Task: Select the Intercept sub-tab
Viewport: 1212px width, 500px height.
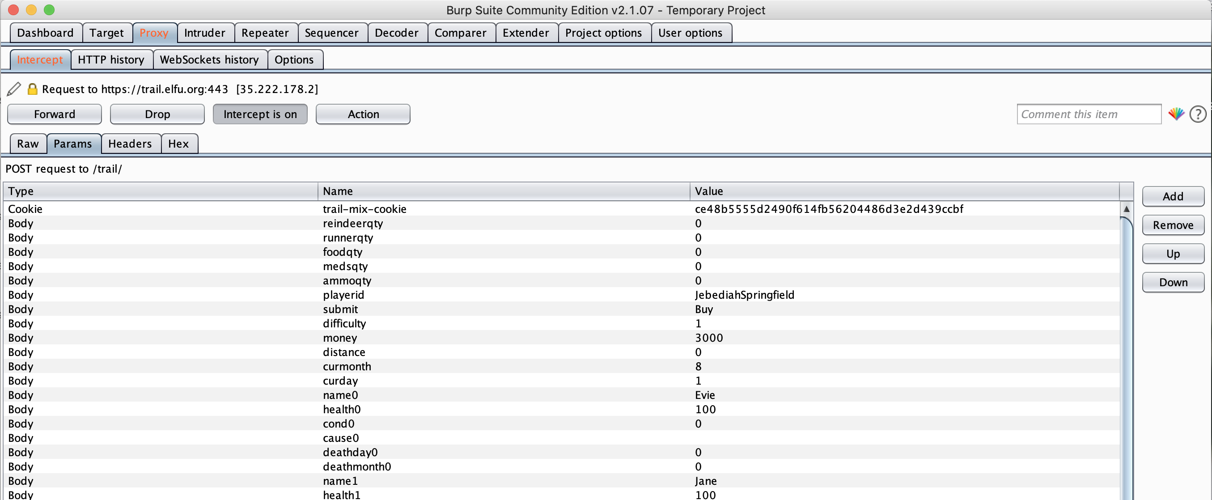Action: click(40, 60)
